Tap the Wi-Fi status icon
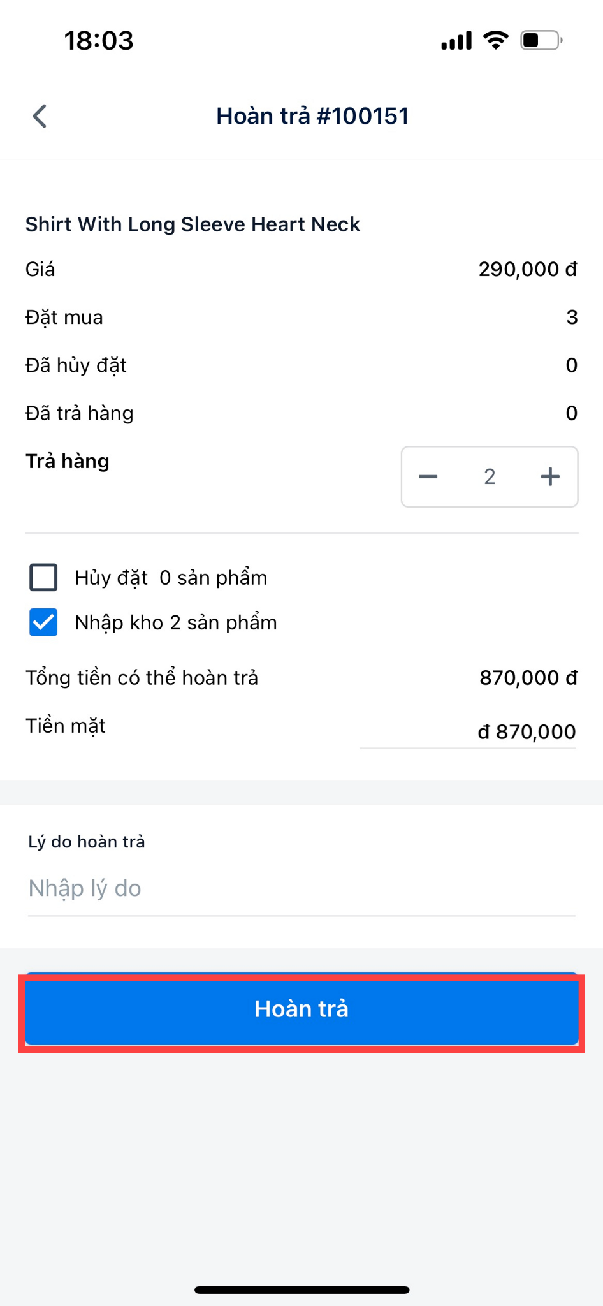Image resolution: width=603 pixels, height=1306 pixels. (495, 40)
